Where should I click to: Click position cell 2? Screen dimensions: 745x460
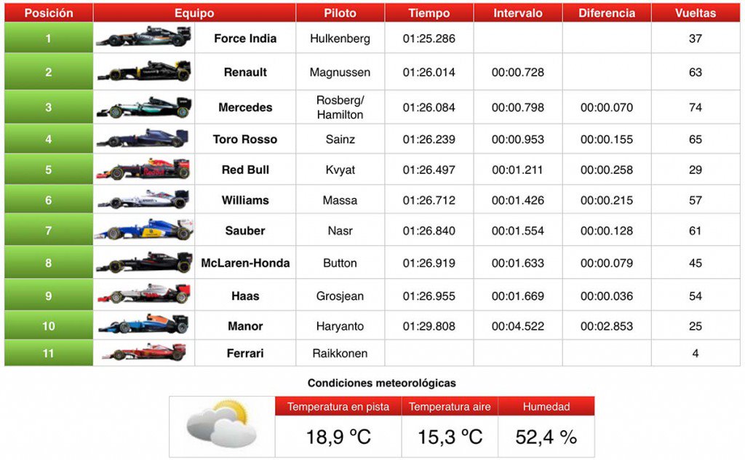click(x=49, y=72)
